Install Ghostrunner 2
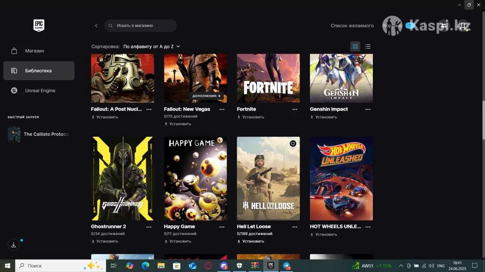 (x=105, y=241)
